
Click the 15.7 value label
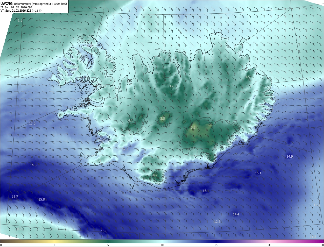coord(15,197)
